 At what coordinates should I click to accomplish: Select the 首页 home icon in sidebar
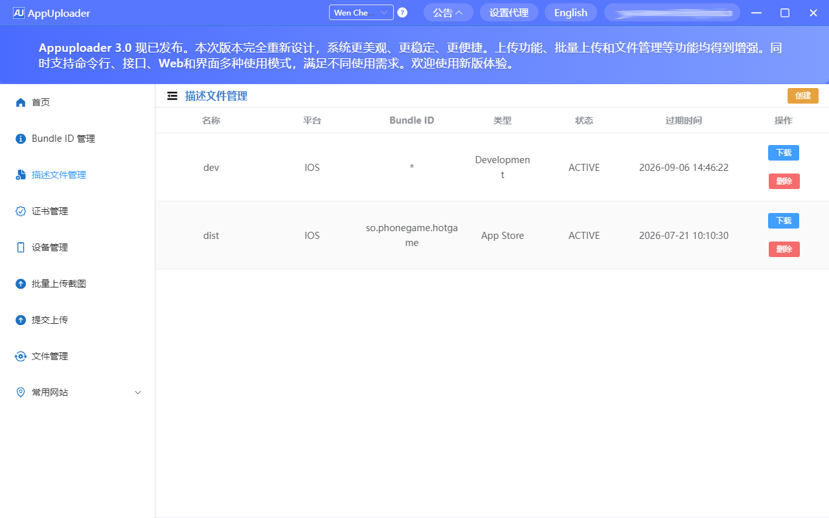(20, 102)
